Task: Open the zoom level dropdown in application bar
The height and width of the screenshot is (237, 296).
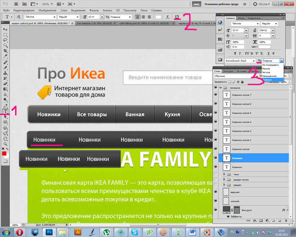Action: [52, 4]
